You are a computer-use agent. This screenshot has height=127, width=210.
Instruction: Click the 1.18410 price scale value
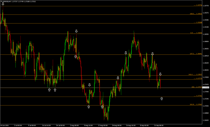click(x=206, y=56)
